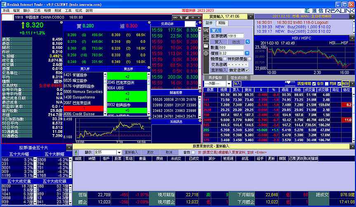Open the 系統 menu
Screen dimensions: 356x207
(x=6, y=10)
